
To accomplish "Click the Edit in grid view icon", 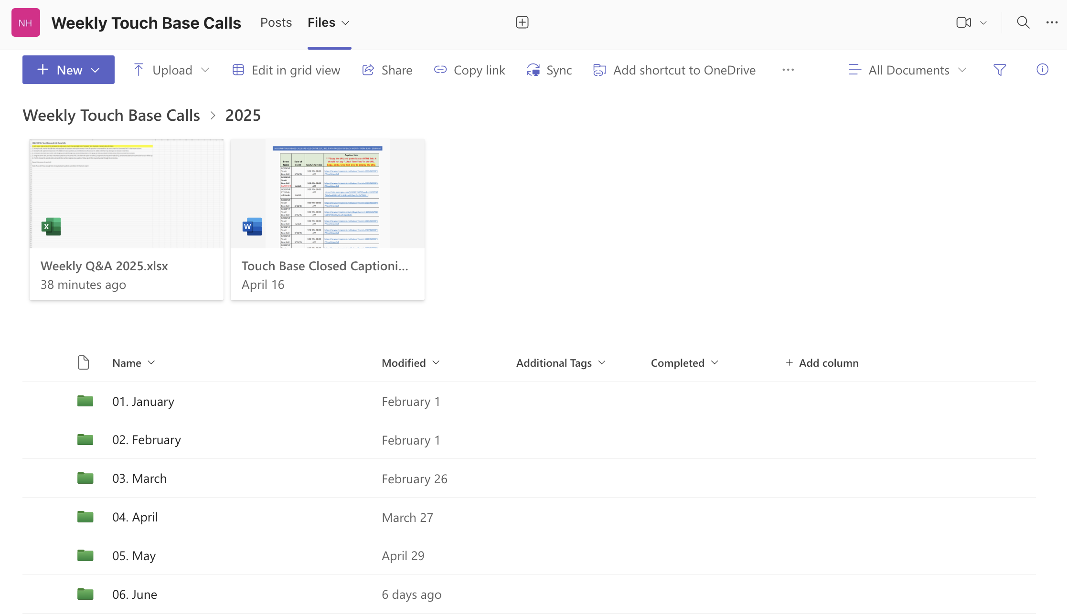I will [x=238, y=70].
